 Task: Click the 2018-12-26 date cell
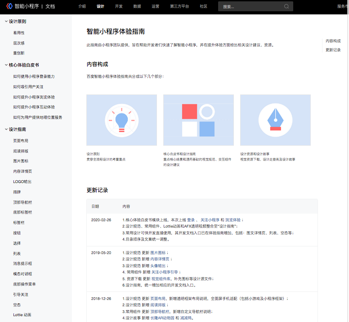coord(101,299)
